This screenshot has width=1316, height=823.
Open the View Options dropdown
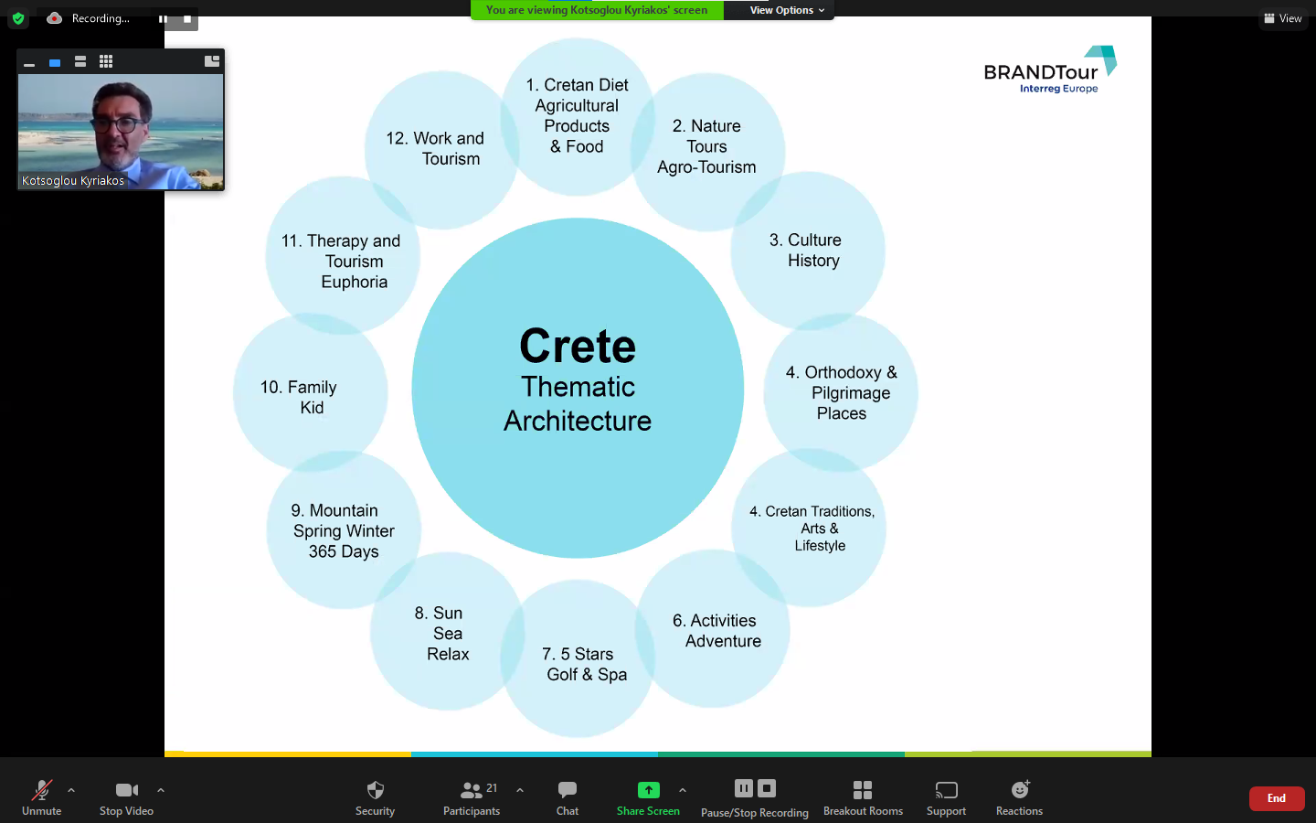tap(786, 10)
